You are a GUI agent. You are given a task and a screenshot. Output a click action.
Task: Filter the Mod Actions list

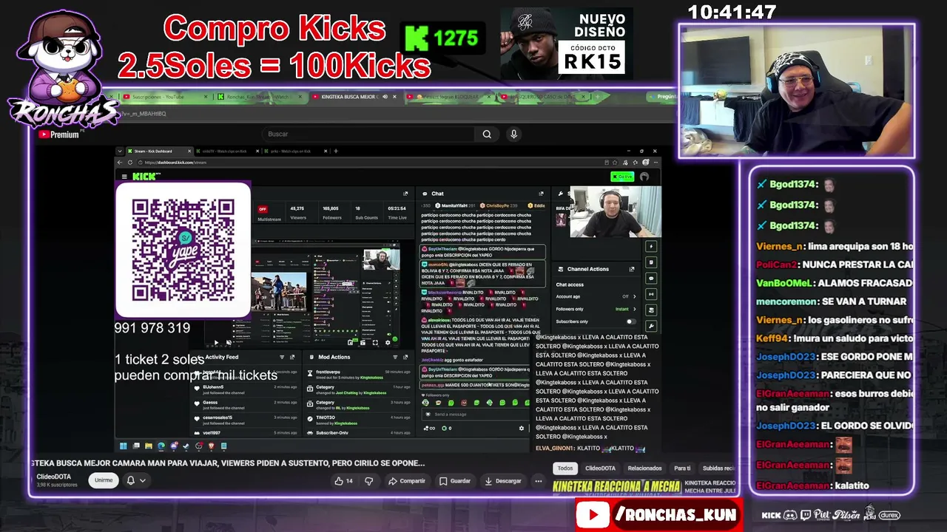[395, 357]
